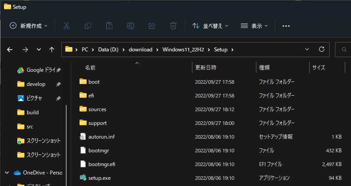The image size is (351, 186).
Task: Open recent locations chevron dropdown
Action: click(39, 50)
